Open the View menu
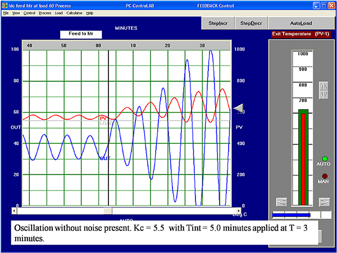The width and height of the screenshot is (337, 253). pos(16,13)
